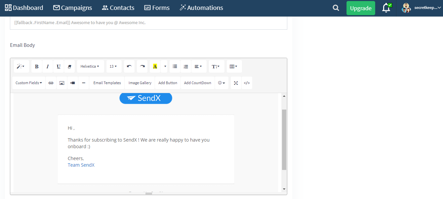
Task: Go to the Dashboard page
Action: click(24, 8)
